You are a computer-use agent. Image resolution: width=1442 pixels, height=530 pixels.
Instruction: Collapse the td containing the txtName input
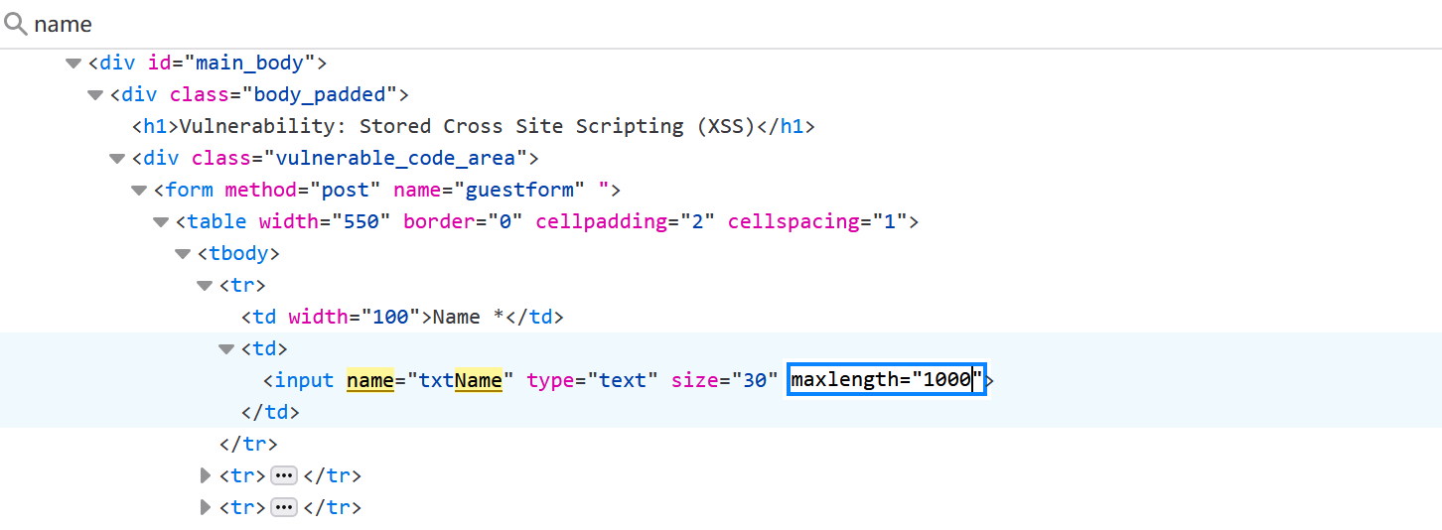pyautogui.click(x=225, y=349)
